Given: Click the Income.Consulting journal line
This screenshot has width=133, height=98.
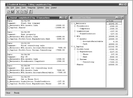Looking at the screenshot, I should [36, 50].
